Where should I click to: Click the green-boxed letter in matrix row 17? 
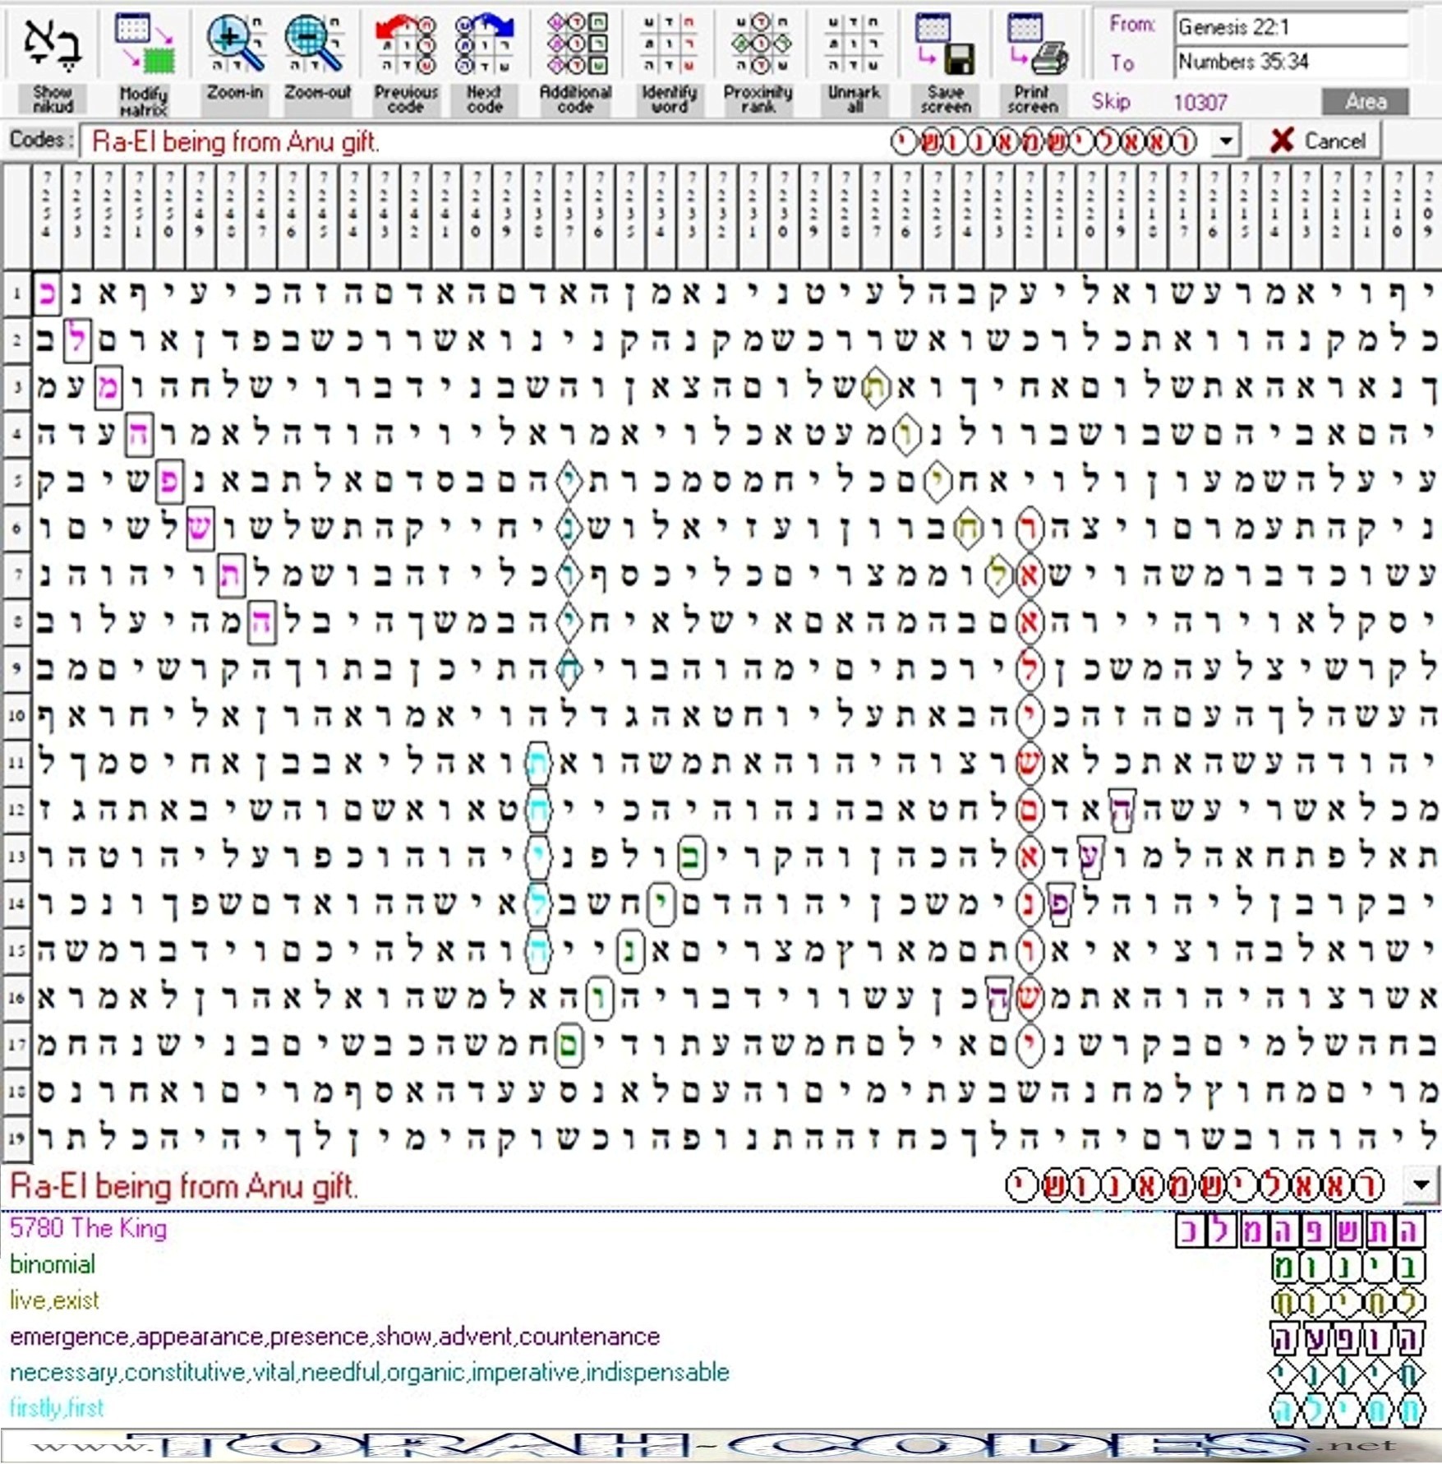[x=569, y=1046]
